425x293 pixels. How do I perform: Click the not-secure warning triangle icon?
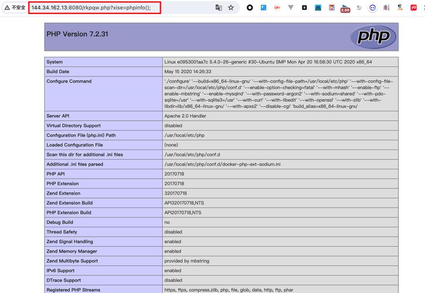(7, 8)
